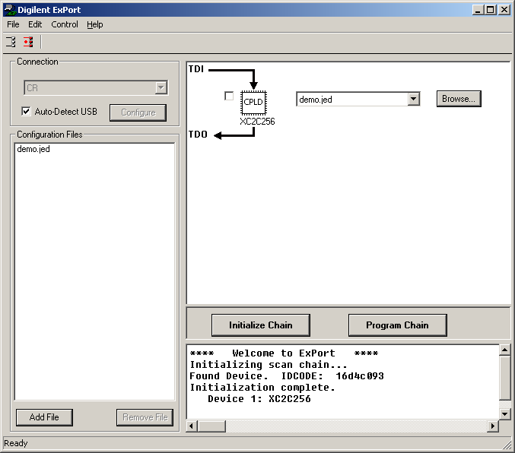This screenshot has width=515, height=453.
Task: Click the 'Initializing scan chain...' log line
Action: tap(269, 365)
